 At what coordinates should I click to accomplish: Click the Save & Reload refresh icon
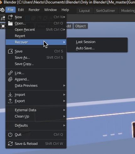(x=10, y=144)
